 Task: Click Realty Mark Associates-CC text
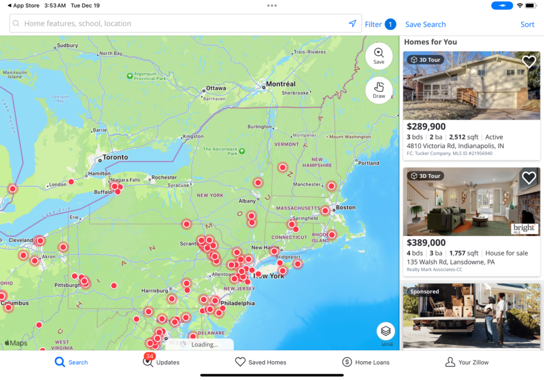(x=435, y=269)
